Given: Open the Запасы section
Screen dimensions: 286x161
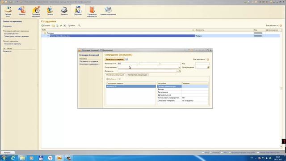Looking at the screenshot, I should click(x=50, y=11).
